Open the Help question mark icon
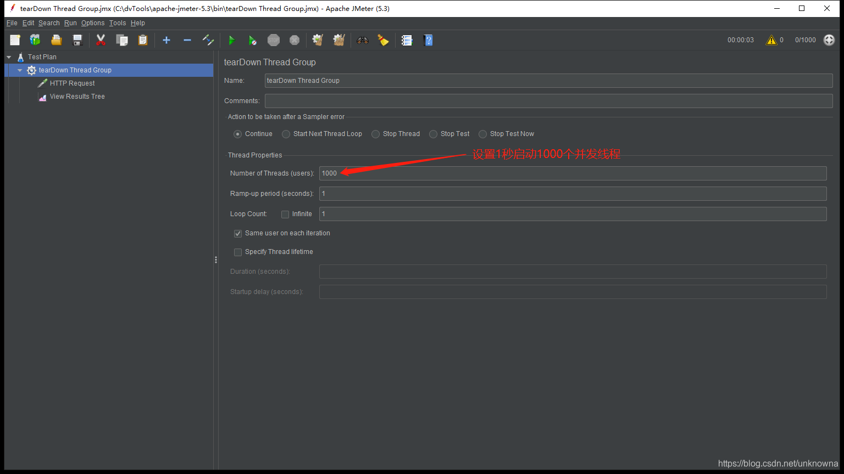This screenshot has width=844, height=474. pos(428,40)
